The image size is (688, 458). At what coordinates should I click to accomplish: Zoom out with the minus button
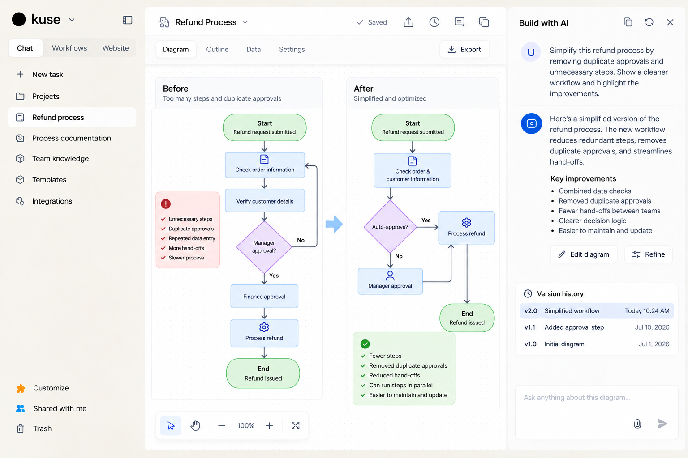pyautogui.click(x=222, y=426)
